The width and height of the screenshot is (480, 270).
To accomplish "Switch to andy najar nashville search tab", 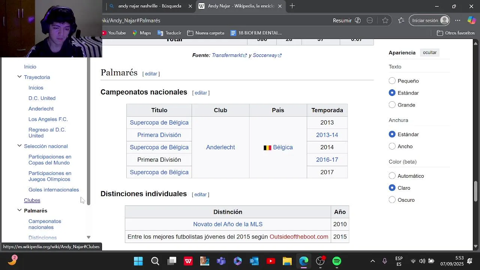I will [149, 6].
